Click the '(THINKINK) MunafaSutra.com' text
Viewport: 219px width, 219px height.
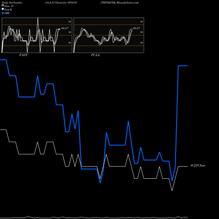[x=119, y=3]
